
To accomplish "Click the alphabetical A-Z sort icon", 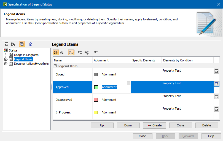I will [62, 52].
